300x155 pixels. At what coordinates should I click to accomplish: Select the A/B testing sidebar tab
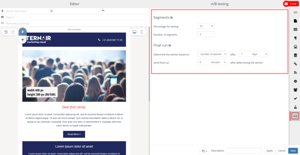pos(295,116)
